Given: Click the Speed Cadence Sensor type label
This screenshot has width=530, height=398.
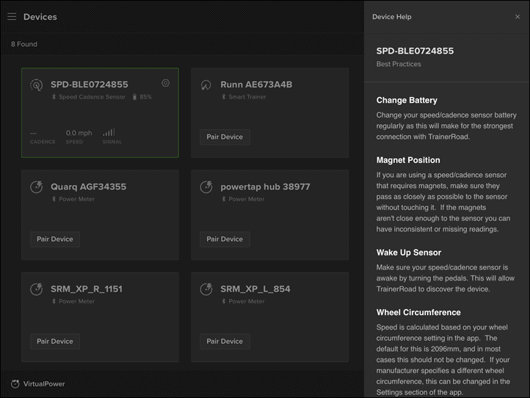Looking at the screenshot, I should [x=92, y=97].
